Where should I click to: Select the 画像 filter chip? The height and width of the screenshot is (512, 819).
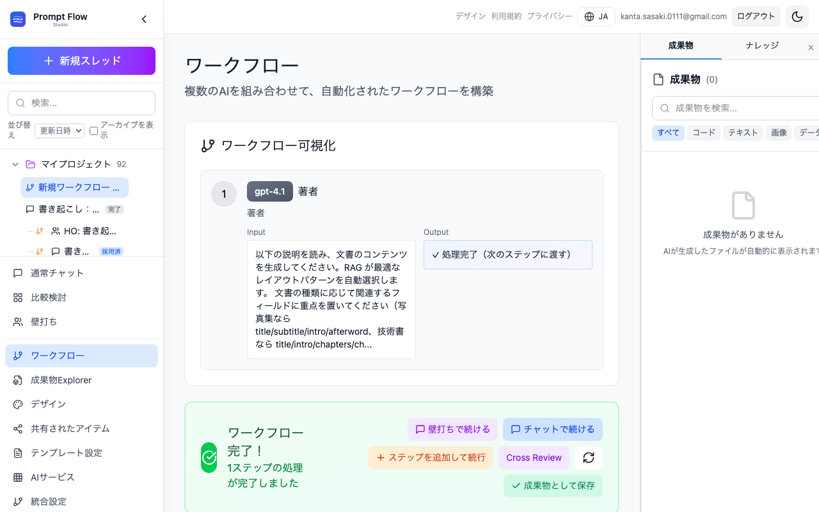click(779, 132)
